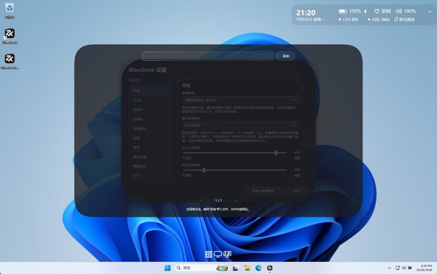Select Dock in settings sidebar
Screen dimensions: 437x274
(150, 100)
